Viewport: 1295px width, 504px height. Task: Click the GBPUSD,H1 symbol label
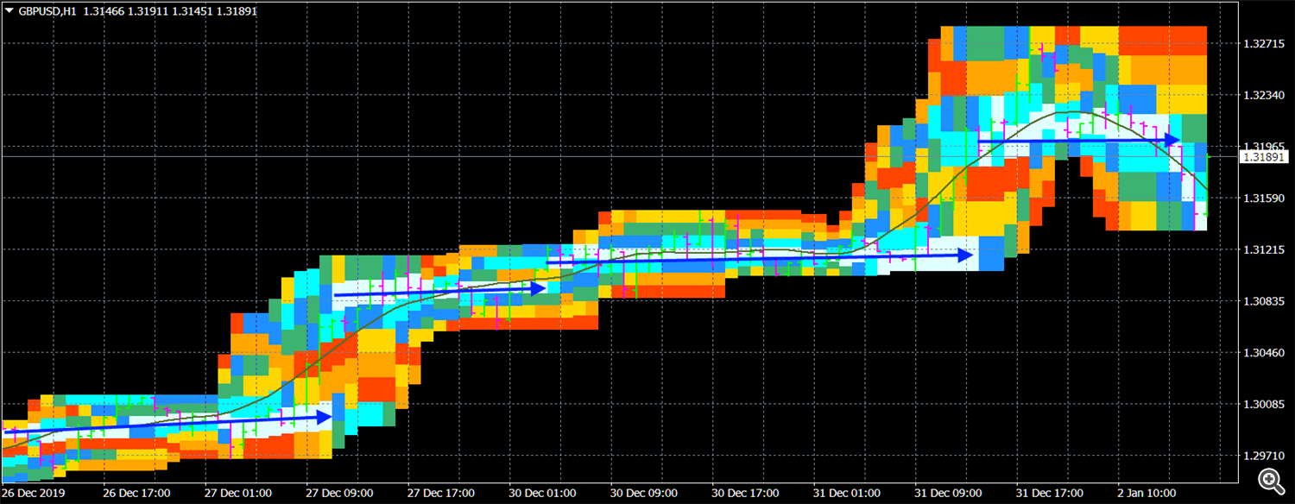pyautogui.click(x=48, y=10)
